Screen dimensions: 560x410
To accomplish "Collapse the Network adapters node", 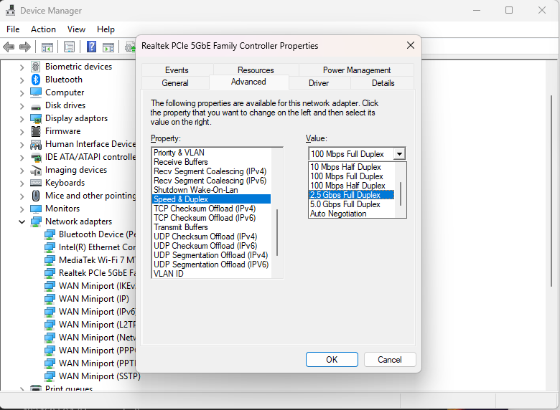I will pos(22,221).
